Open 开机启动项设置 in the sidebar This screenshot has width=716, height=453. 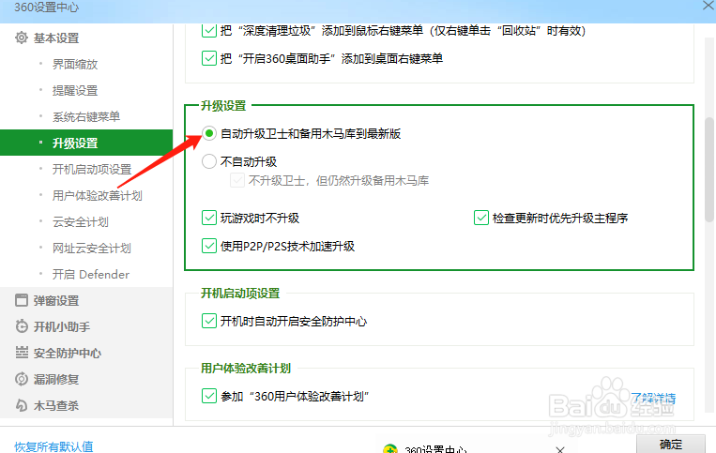click(x=92, y=169)
